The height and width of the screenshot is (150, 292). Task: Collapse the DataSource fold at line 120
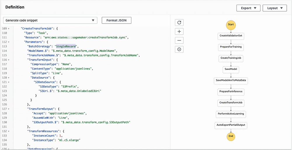8,78
